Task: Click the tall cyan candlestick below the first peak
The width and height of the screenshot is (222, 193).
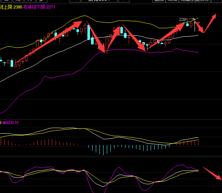Action: (x=88, y=32)
